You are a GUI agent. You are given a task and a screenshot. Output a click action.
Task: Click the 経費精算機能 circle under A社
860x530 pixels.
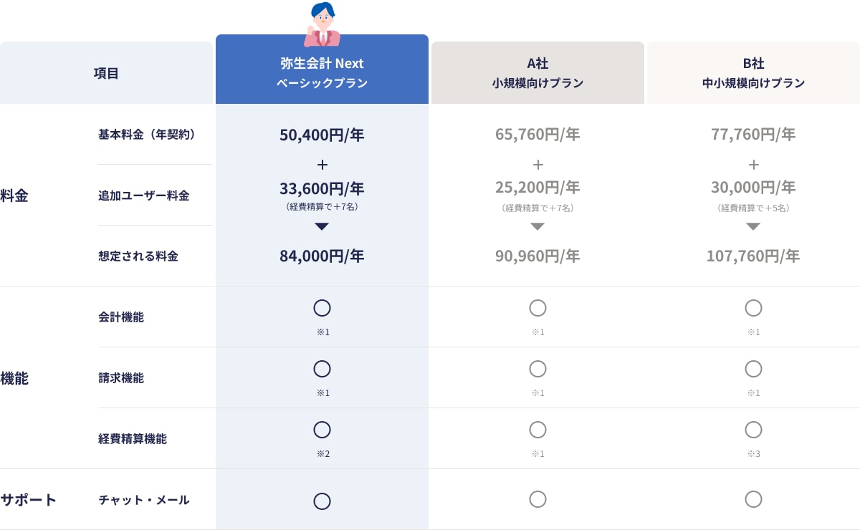click(x=537, y=430)
